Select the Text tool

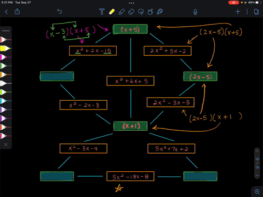[102, 11]
